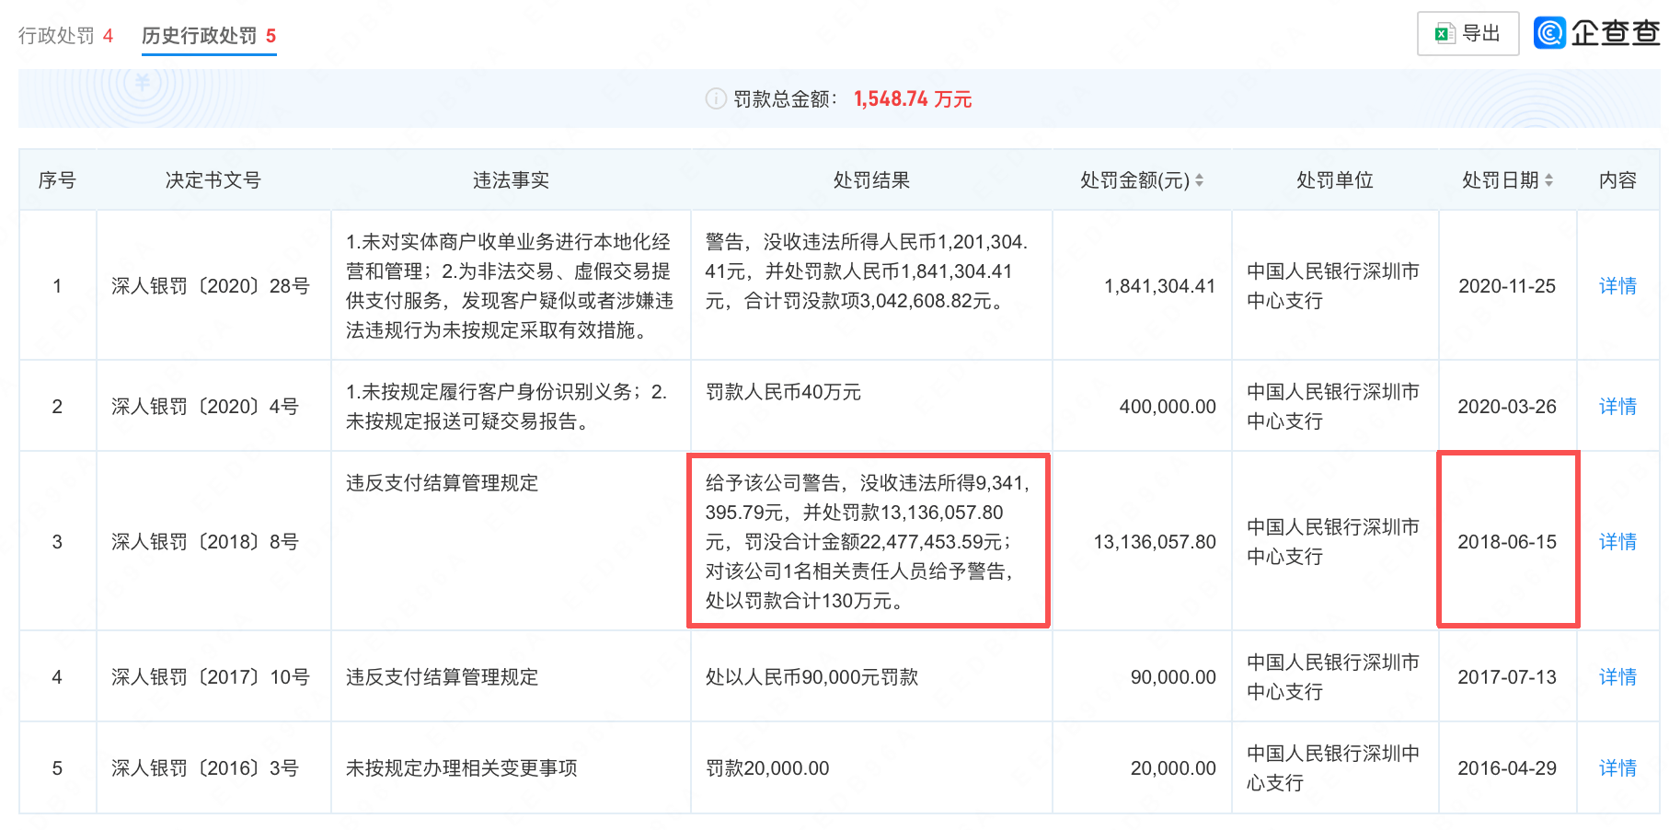Viewport: 1669px width, 830px height.
Task: Click the Excel icon in 导出 button
Action: coord(1445,34)
